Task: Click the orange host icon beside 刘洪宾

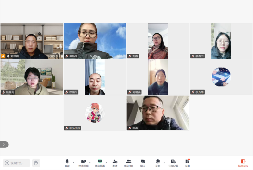Action: pyautogui.click(x=3, y=56)
